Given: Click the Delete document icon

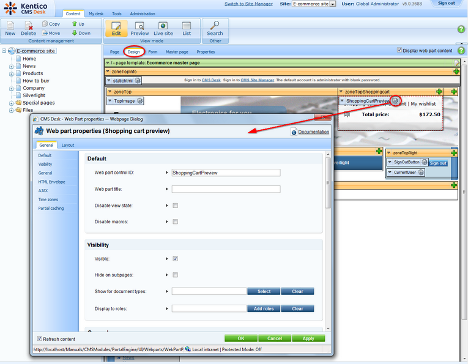Looking at the screenshot, I should [x=28, y=25].
